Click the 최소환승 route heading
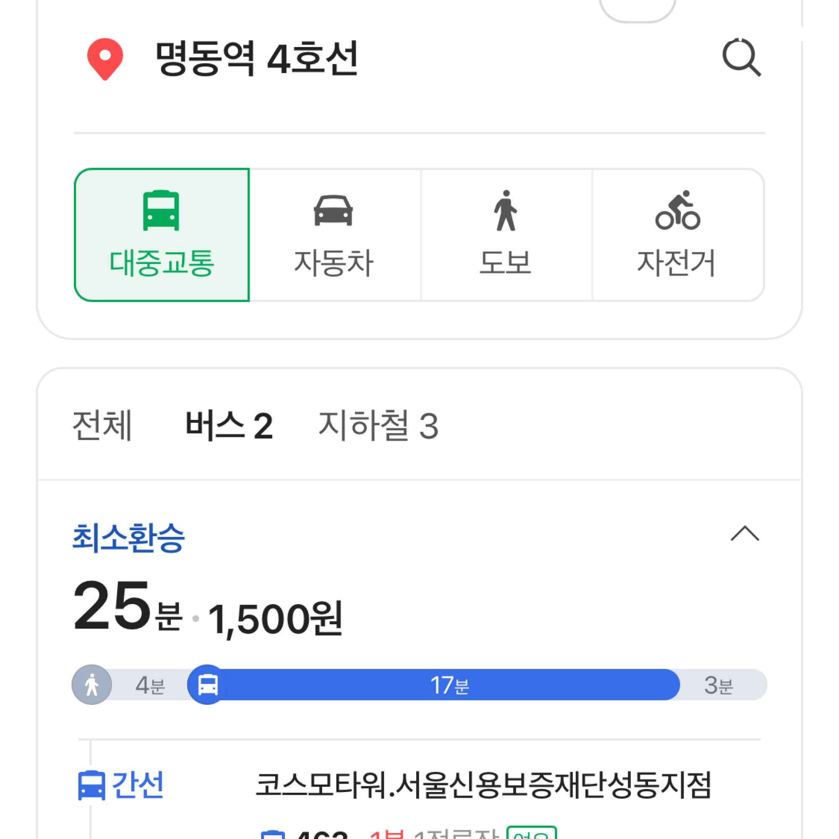The width and height of the screenshot is (839, 839). [128, 538]
